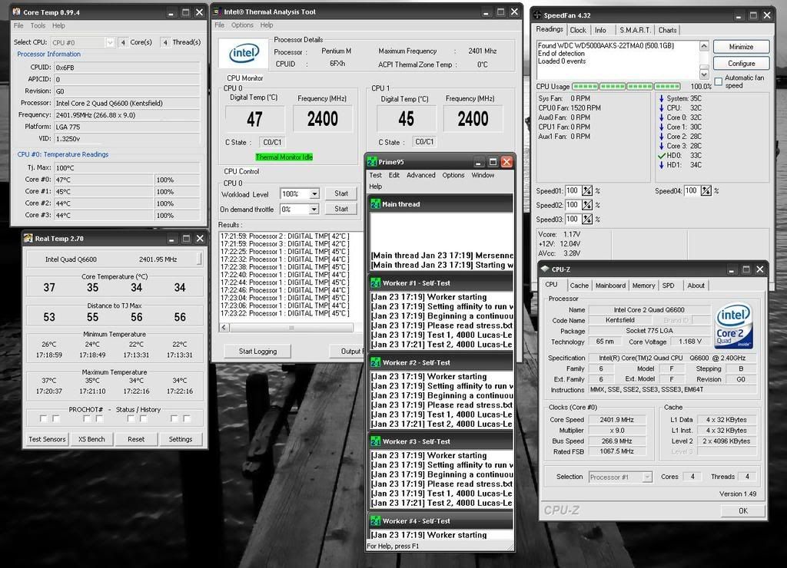Click the Speed02 spinner icon
The image size is (787, 568).
[586, 205]
